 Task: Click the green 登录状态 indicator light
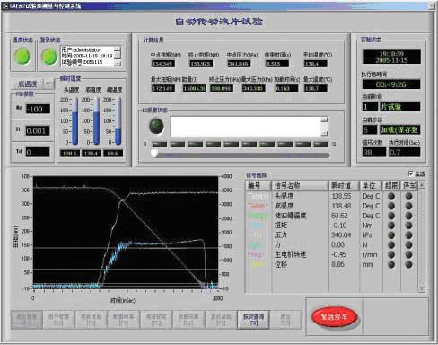point(49,57)
